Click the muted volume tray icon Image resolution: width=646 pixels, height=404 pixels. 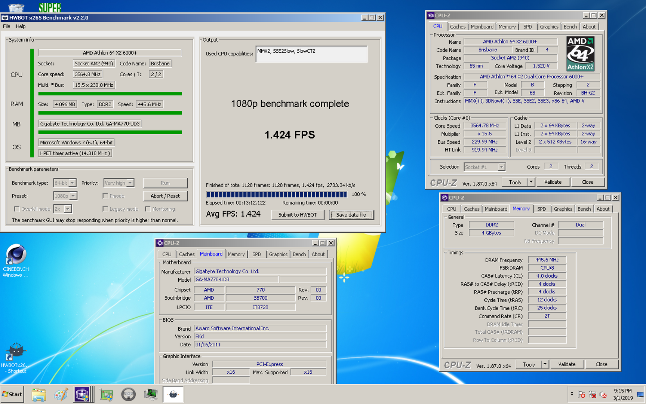(x=603, y=394)
